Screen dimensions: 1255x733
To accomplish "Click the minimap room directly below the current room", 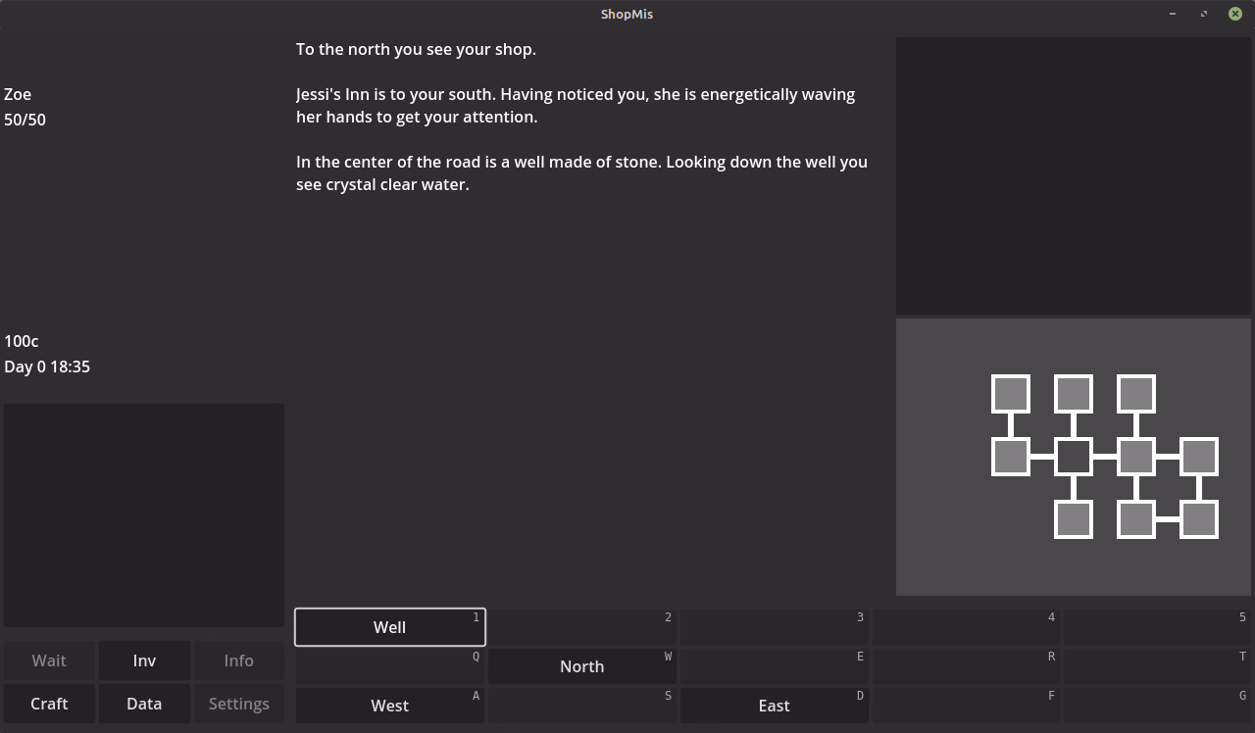I will (x=1074, y=519).
